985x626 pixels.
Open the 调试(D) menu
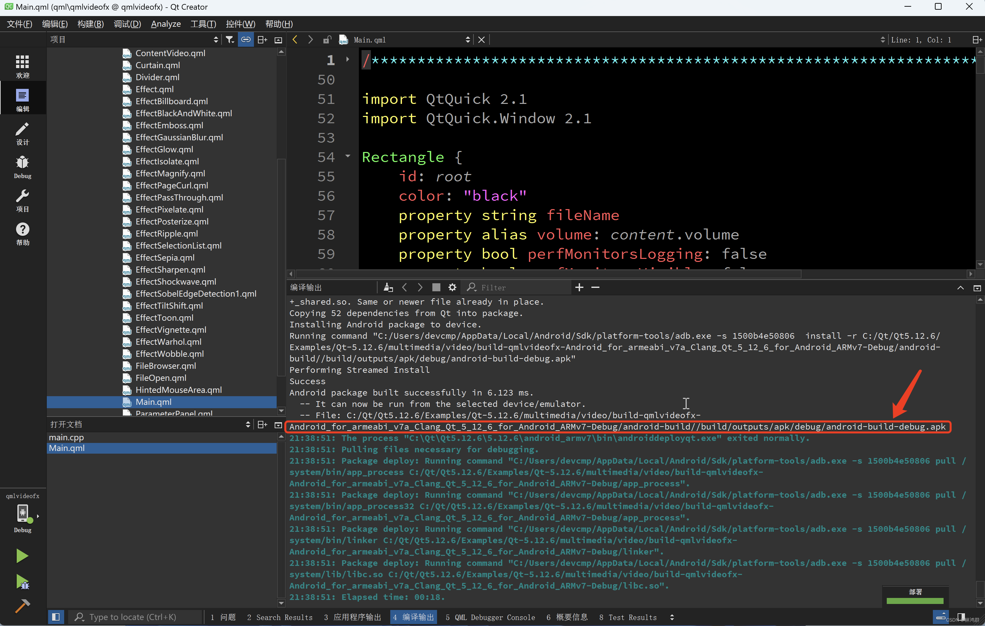(x=127, y=24)
